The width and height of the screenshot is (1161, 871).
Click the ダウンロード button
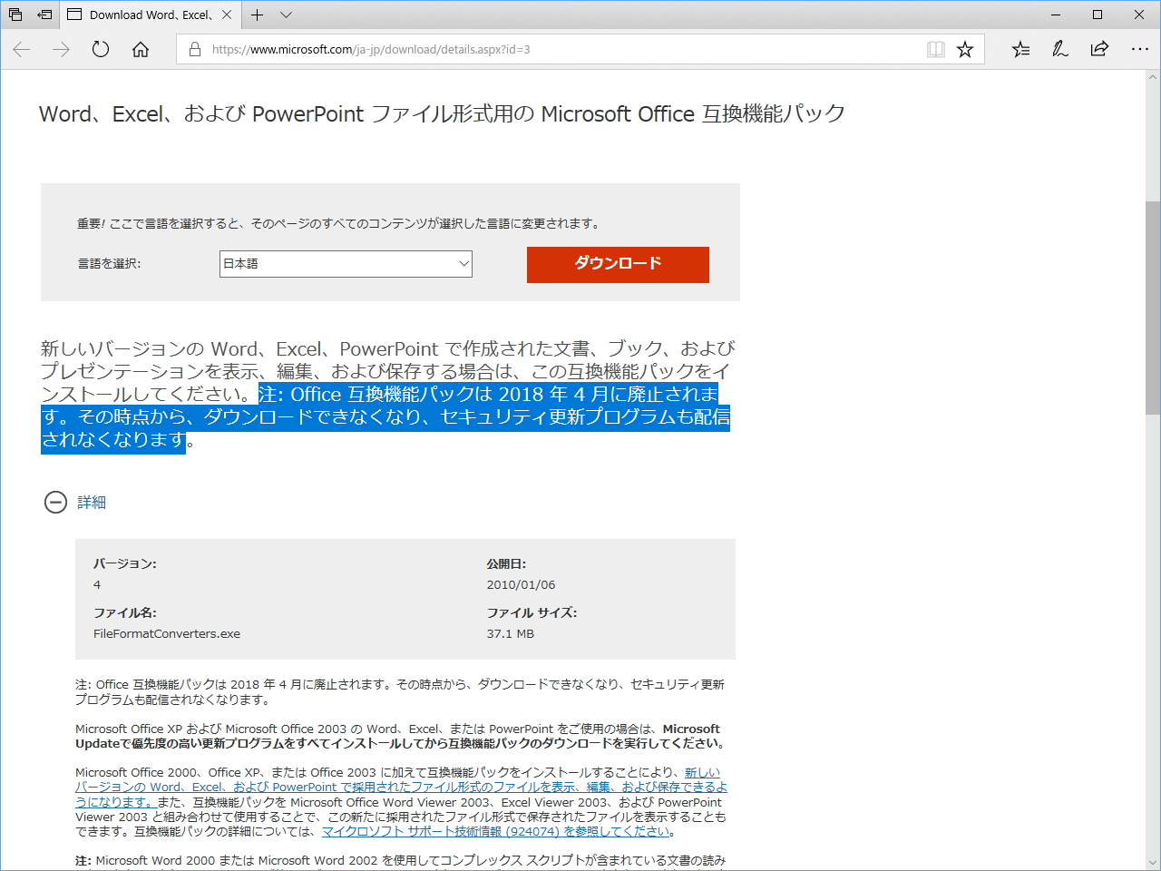pos(618,265)
